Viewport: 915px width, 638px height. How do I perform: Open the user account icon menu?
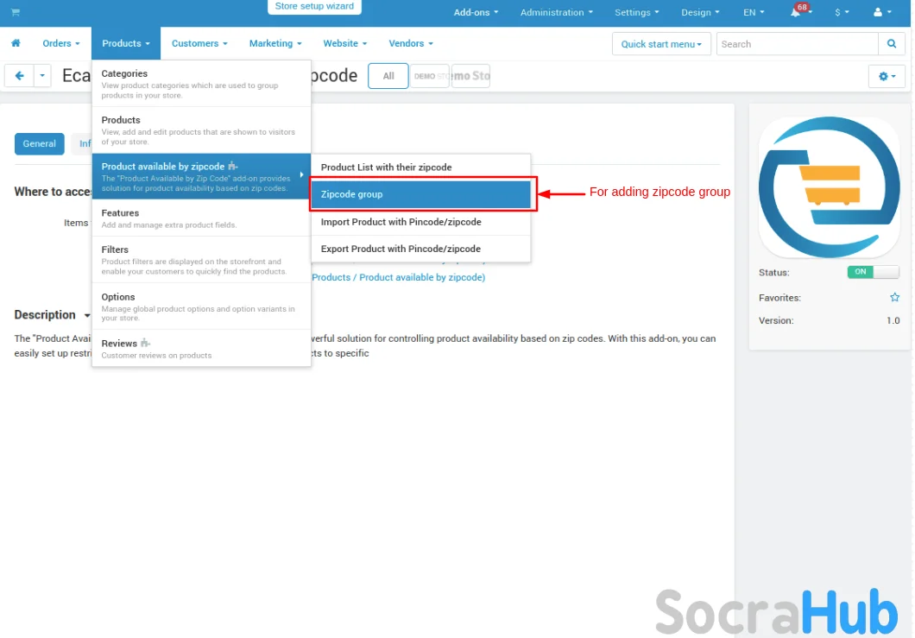click(x=881, y=12)
